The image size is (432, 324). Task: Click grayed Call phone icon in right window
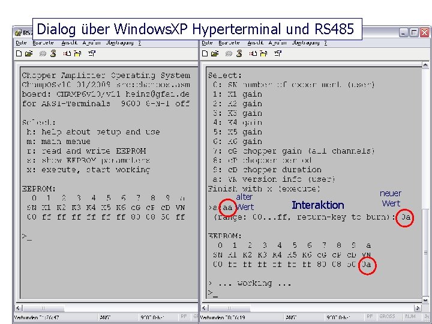tap(229, 54)
